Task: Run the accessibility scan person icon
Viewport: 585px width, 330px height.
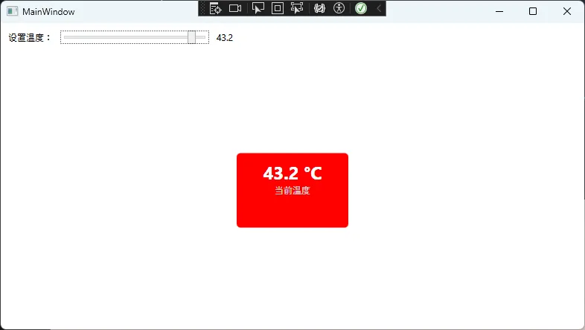Action: [339, 8]
